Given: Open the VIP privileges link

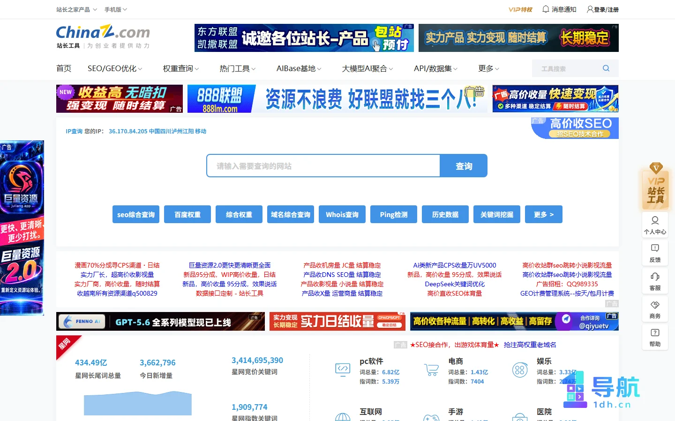Looking at the screenshot, I should tap(520, 9).
